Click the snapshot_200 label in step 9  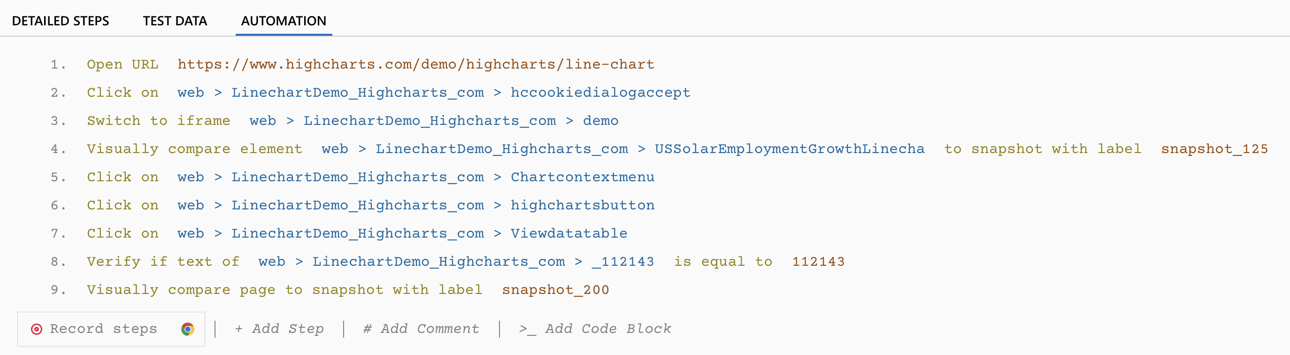click(555, 289)
